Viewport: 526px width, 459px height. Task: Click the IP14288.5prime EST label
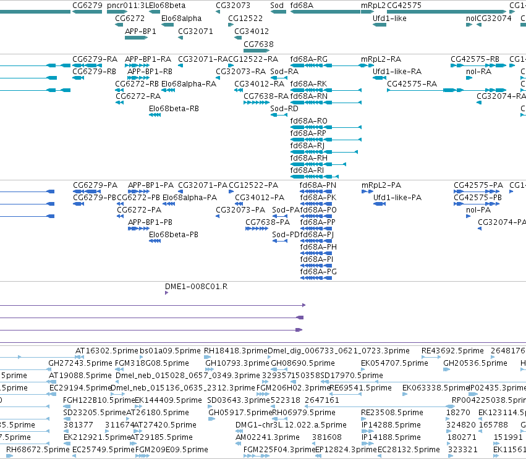pos(391,425)
